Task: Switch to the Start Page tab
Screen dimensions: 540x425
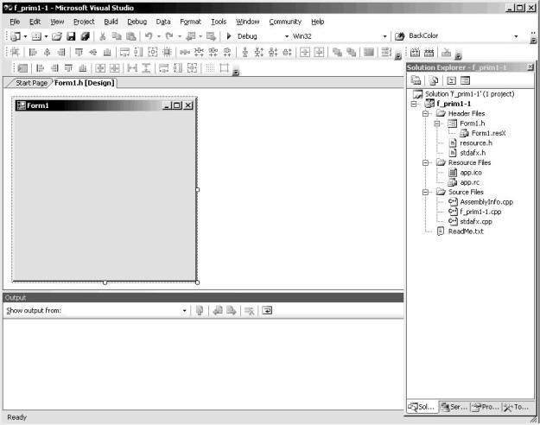Action: click(31, 83)
